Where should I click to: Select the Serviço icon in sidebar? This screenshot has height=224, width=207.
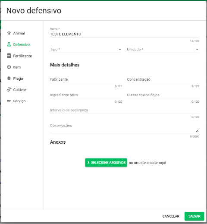[x=9, y=101]
